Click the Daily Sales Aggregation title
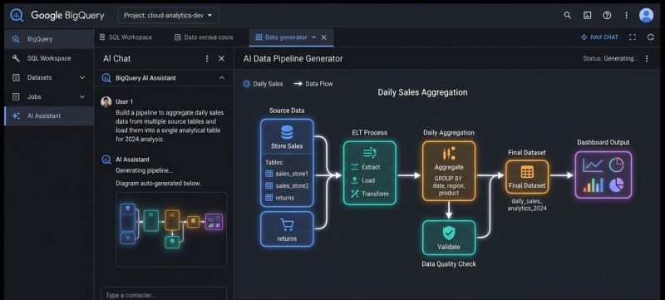 [422, 92]
